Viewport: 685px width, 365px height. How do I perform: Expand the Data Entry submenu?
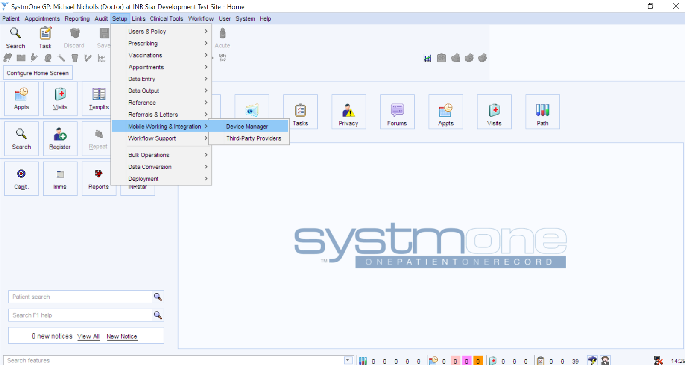[161, 79]
